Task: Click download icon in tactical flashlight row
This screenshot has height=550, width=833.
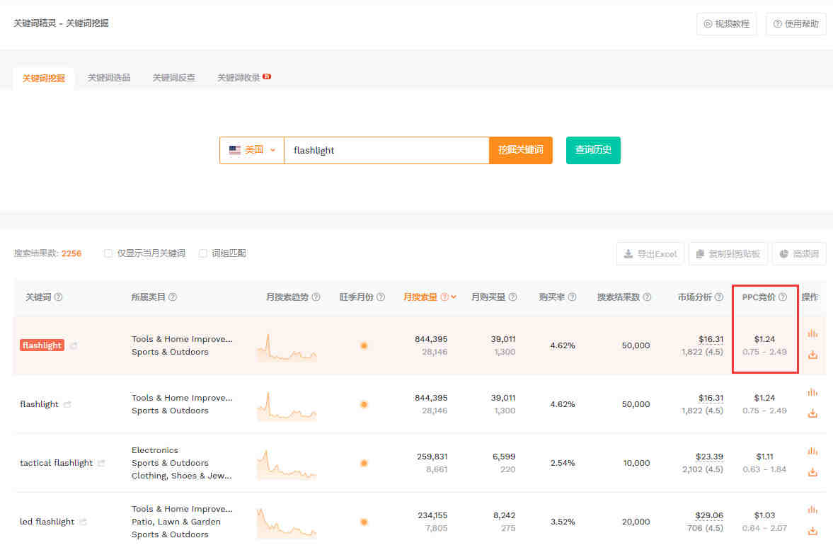Action: pyautogui.click(x=812, y=472)
